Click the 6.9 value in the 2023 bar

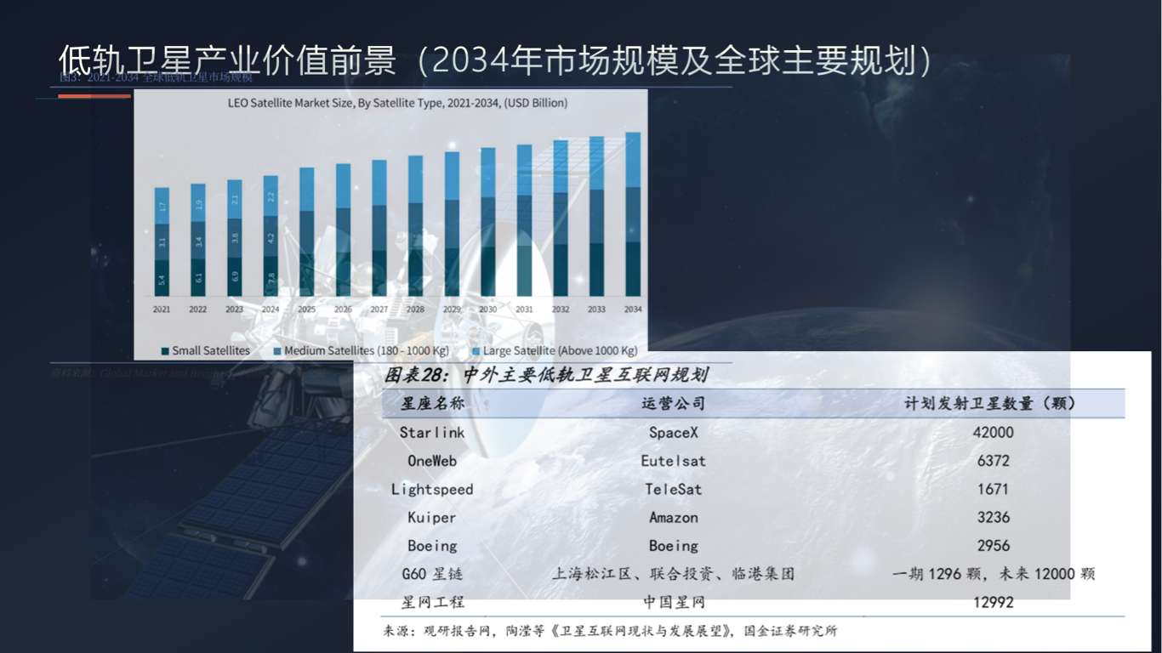point(234,275)
